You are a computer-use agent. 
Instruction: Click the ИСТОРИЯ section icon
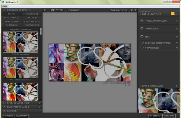(x=5, y=111)
